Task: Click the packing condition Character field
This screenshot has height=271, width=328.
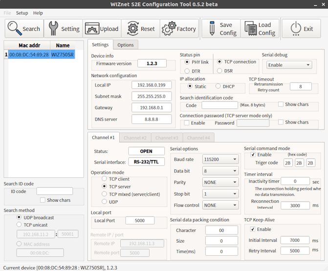Action: pos(221,230)
